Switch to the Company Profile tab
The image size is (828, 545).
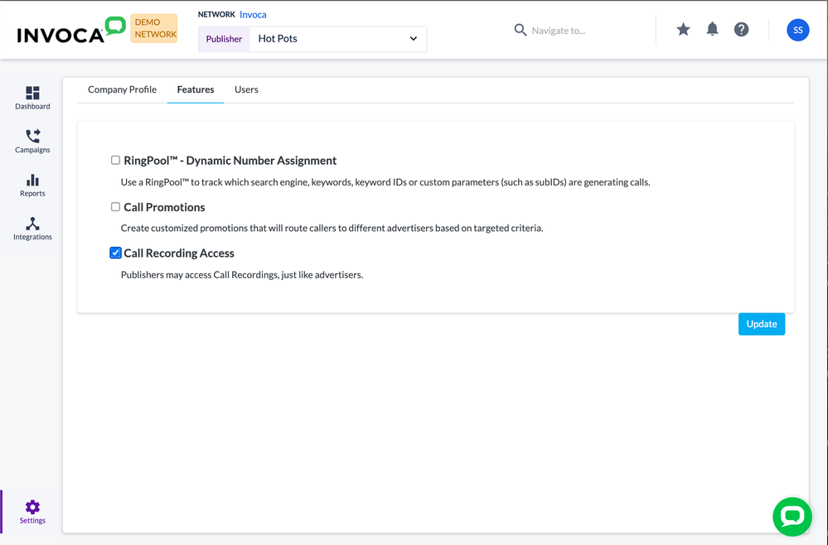(x=122, y=89)
